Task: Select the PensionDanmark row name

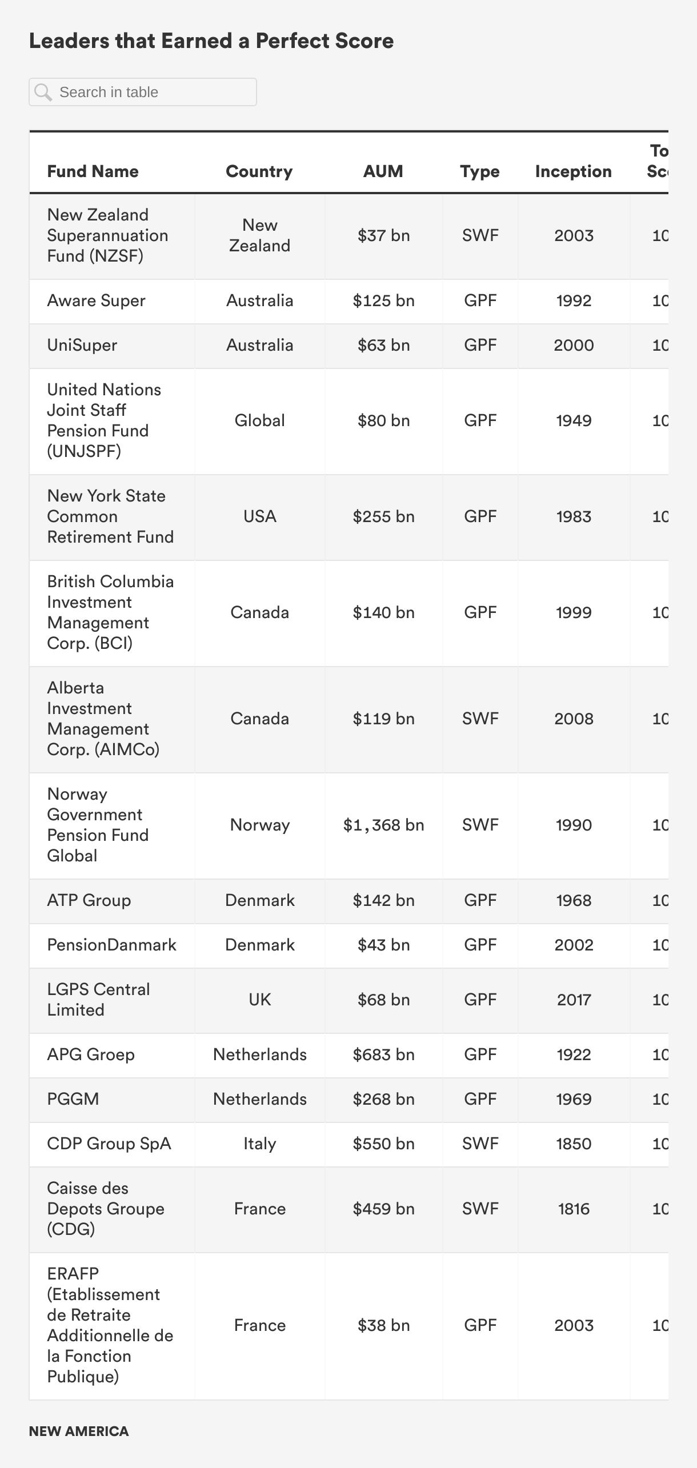Action: pos(111,945)
